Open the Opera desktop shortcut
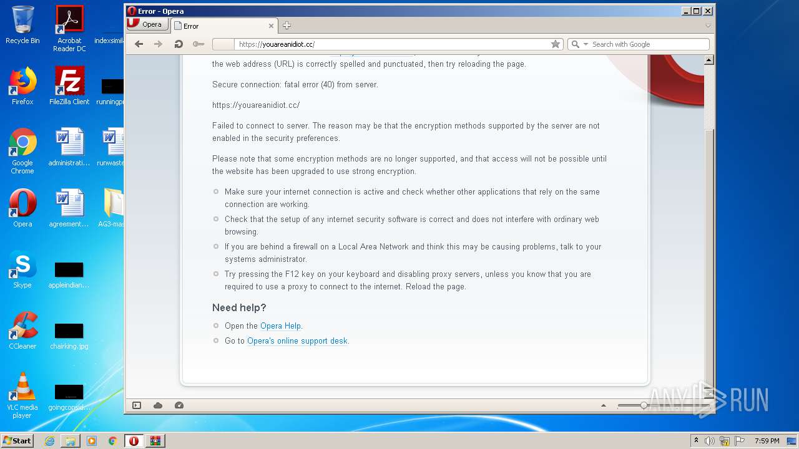This screenshot has width=799, height=449. pyautogui.click(x=22, y=208)
